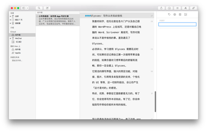This screenshot has width=207, height=132.
Task: Click the paragraph starting 它简洁的撰写界面
Action: [116, 80]
